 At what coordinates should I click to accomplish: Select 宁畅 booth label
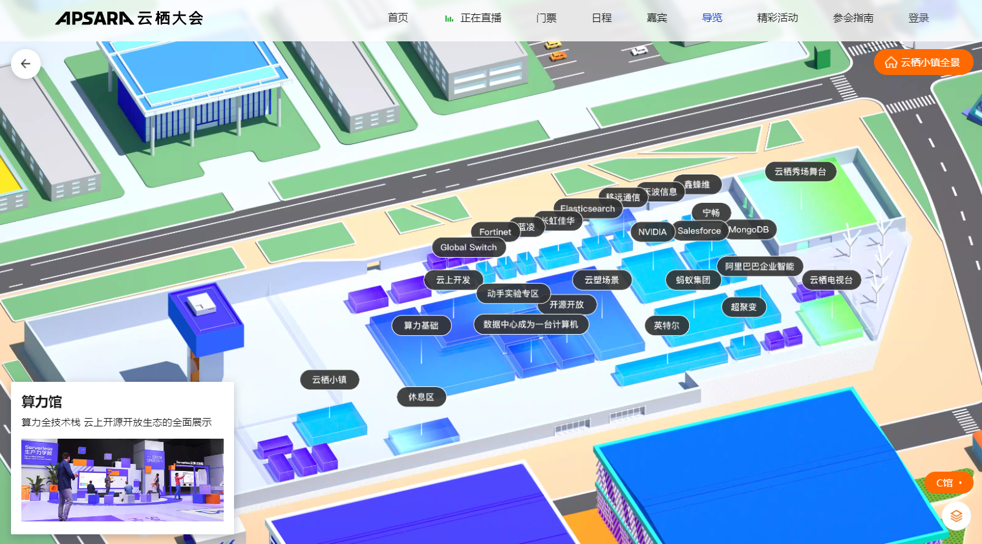click(711, 213)
